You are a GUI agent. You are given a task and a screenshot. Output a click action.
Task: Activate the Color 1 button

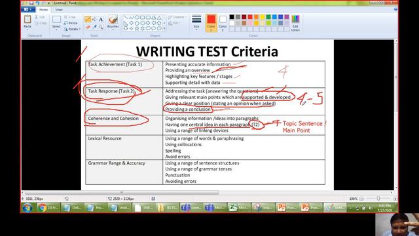pos(211,23)
